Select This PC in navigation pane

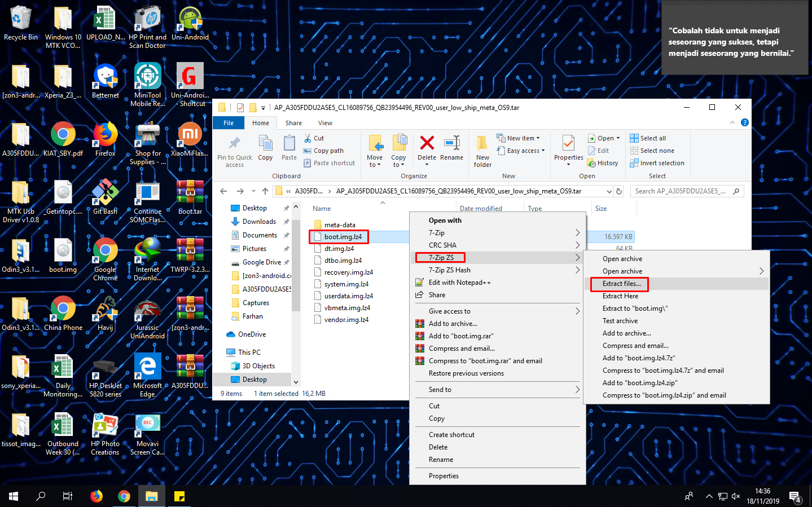(249, 352)
